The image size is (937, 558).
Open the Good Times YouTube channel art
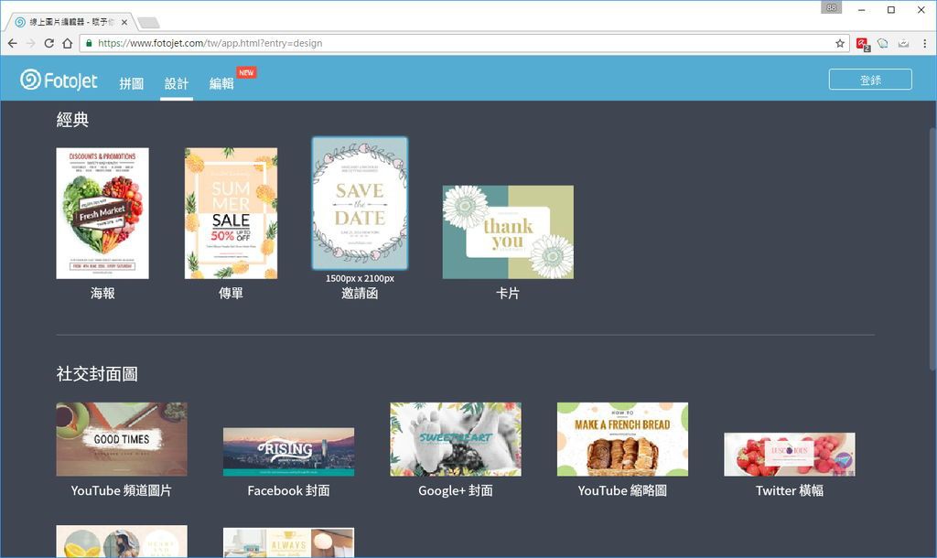click(x=122, y=439)
